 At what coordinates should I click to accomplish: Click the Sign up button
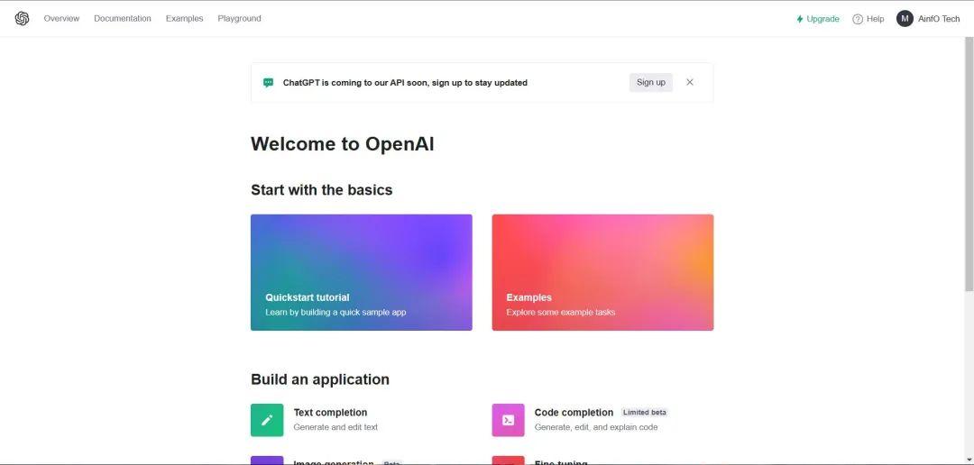point(650,83)
